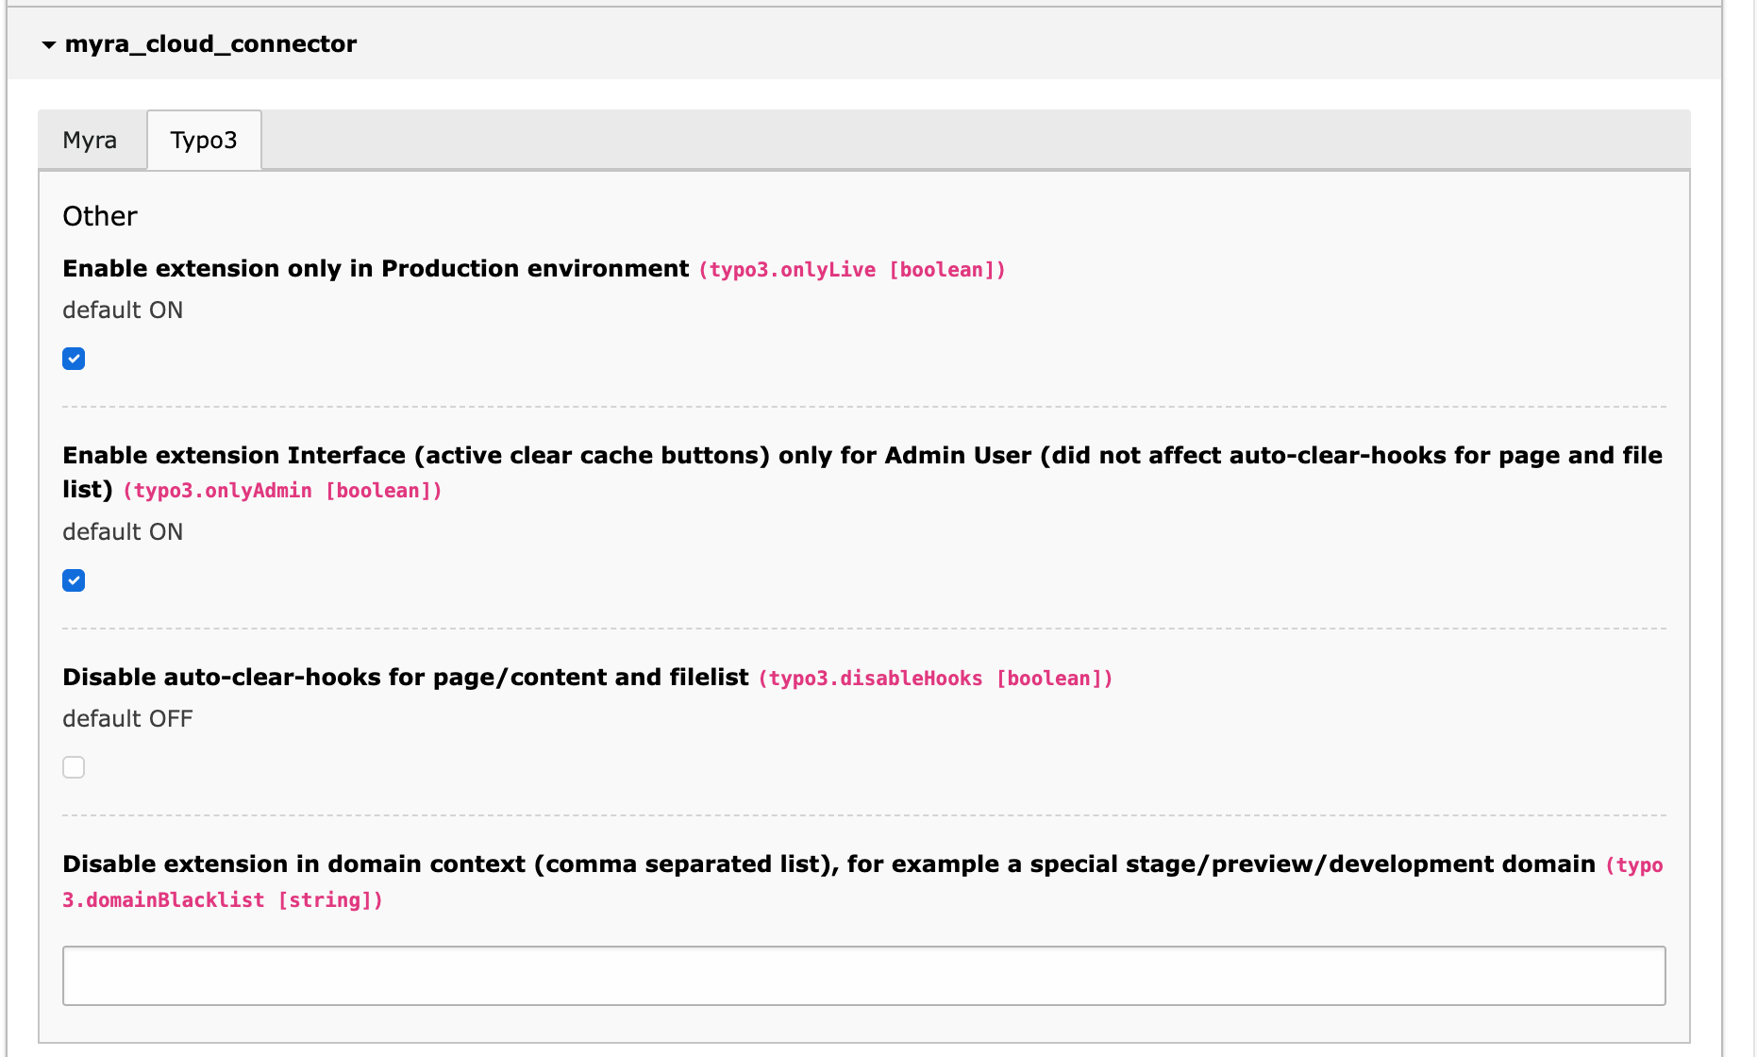Switch to the Myra tab
This screenshot has height=1057, width=1757.
point(90,140)
